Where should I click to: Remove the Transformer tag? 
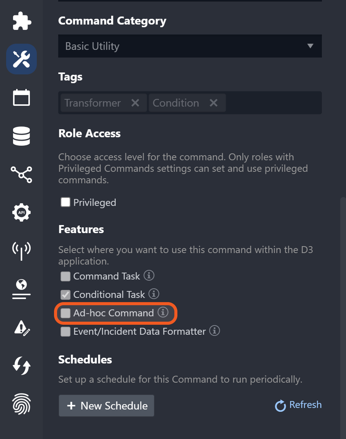135,103
